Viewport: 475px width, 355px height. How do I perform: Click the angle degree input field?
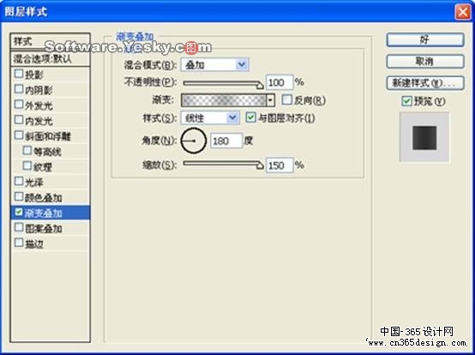tap(226, 141)
